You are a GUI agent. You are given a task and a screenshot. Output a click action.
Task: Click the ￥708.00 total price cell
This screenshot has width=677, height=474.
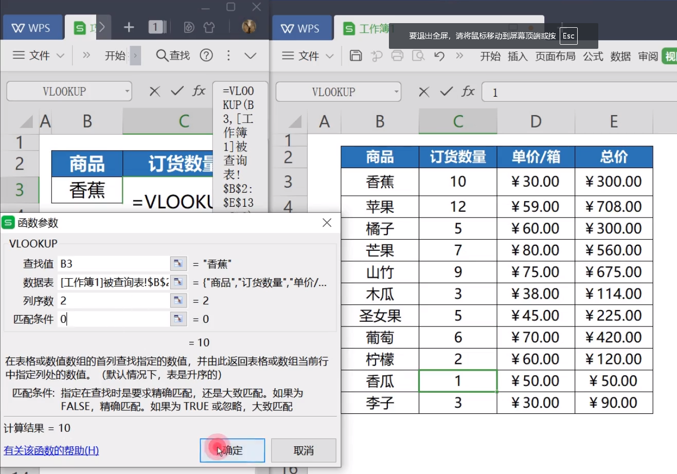(x=614, y=206)
